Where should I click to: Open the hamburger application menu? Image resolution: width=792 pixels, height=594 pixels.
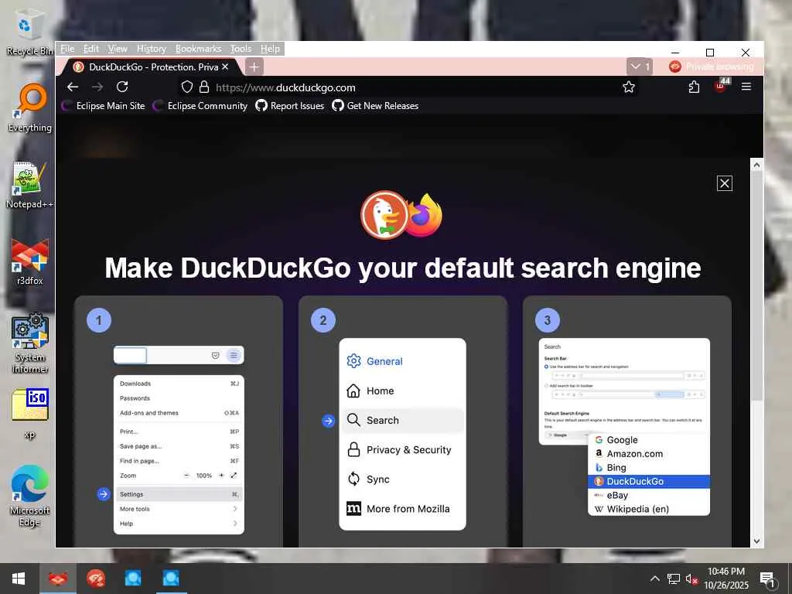click(x=746, y=87)
